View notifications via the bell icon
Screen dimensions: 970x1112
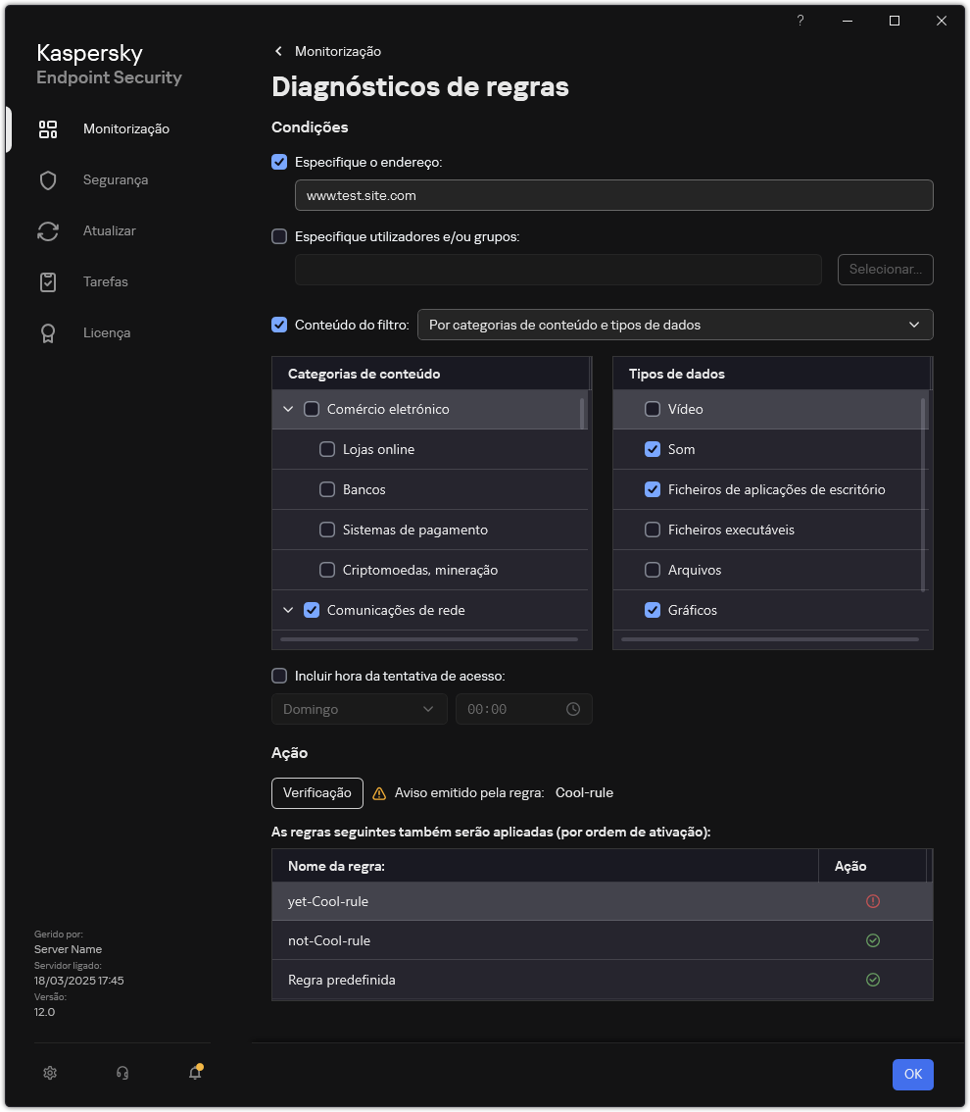tap(193, 1074)
